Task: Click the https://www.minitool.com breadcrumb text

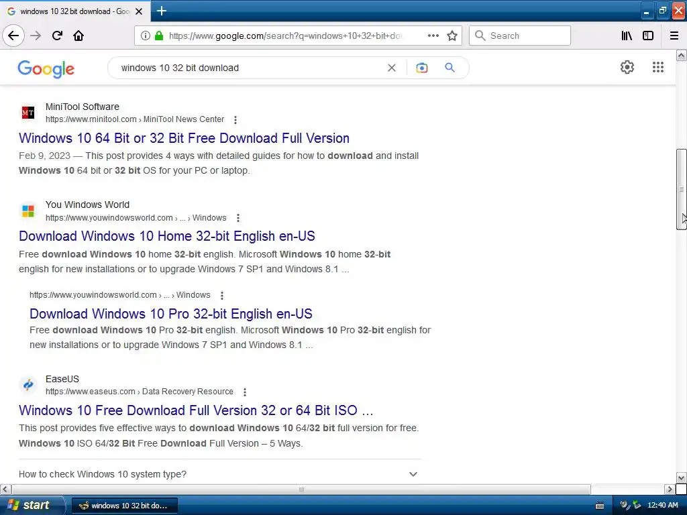Action: (91, 119)
